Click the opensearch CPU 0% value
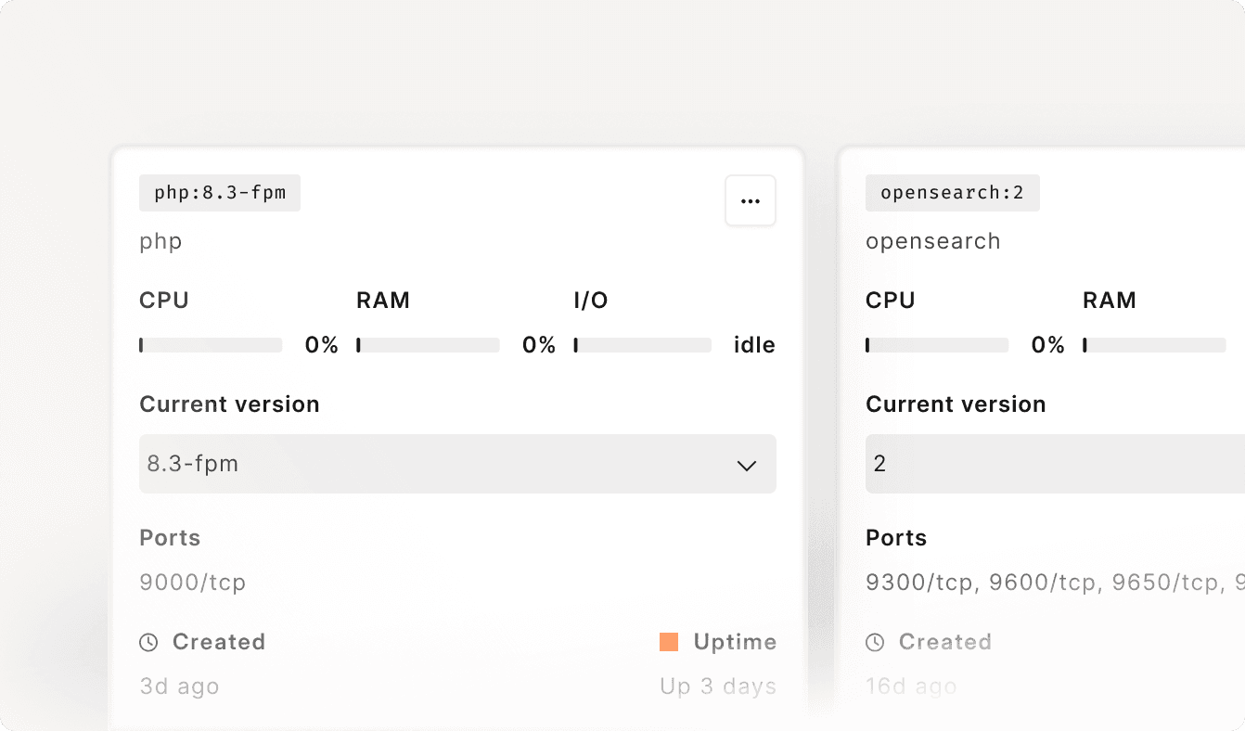 [x=1048, y=345]
